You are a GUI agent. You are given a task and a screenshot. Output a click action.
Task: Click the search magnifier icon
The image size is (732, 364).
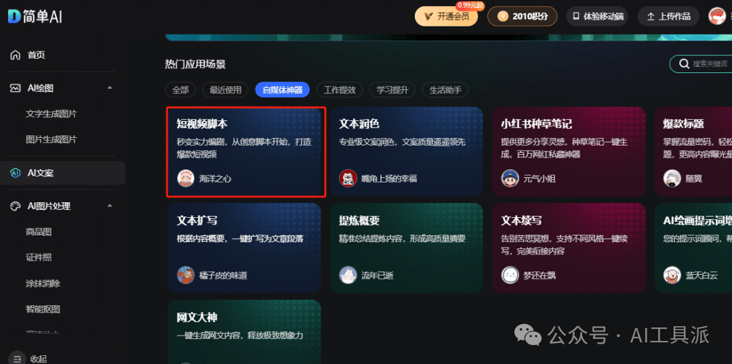pyautogui.click(x=684, y=64)
